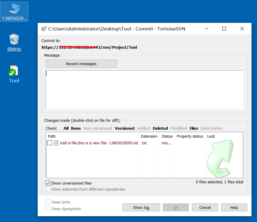Maximize the TortoiseSVN Commit window
This screenshot has width=257, height=222.
224,29
